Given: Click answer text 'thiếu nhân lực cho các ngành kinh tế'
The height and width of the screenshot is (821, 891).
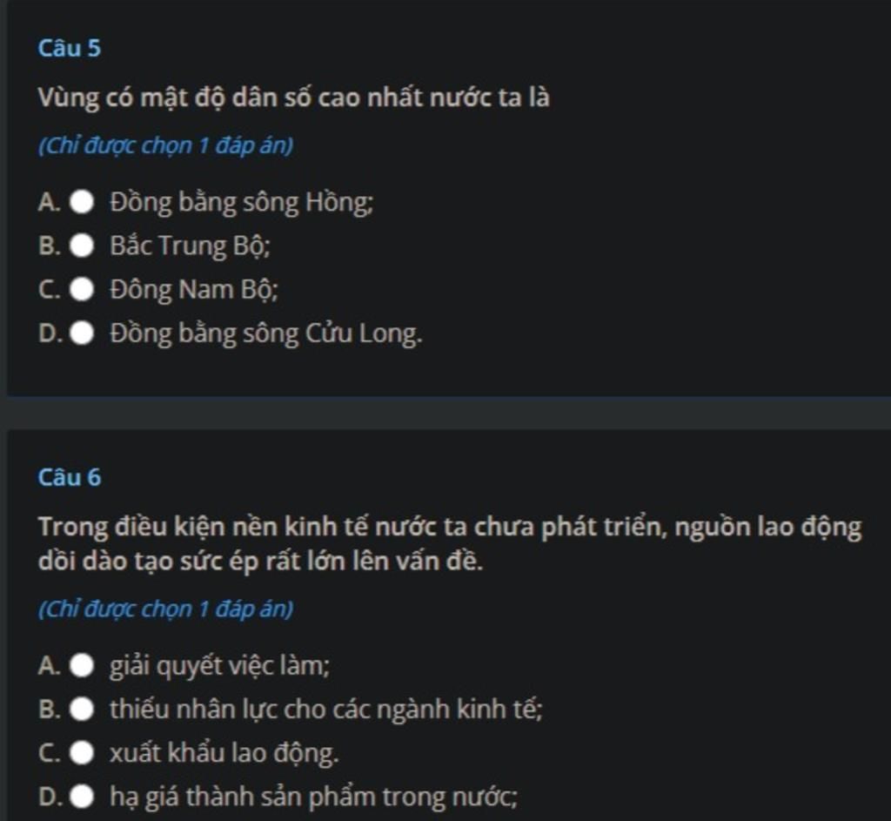Looking at the screenshot, I should (325, 710).
